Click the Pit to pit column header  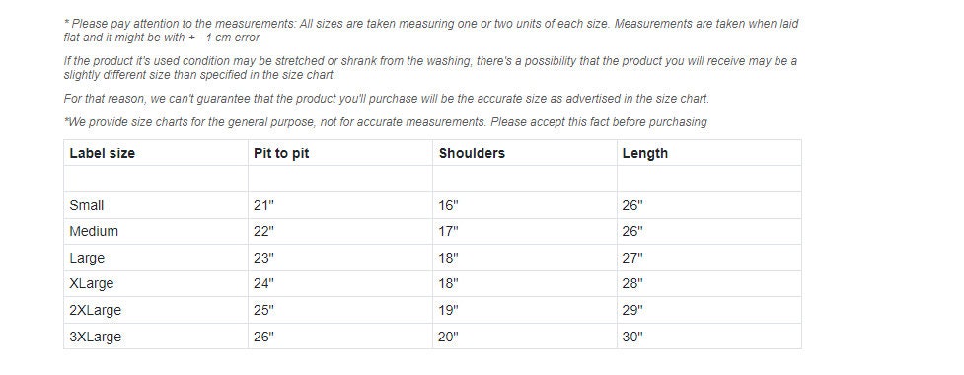281,153
